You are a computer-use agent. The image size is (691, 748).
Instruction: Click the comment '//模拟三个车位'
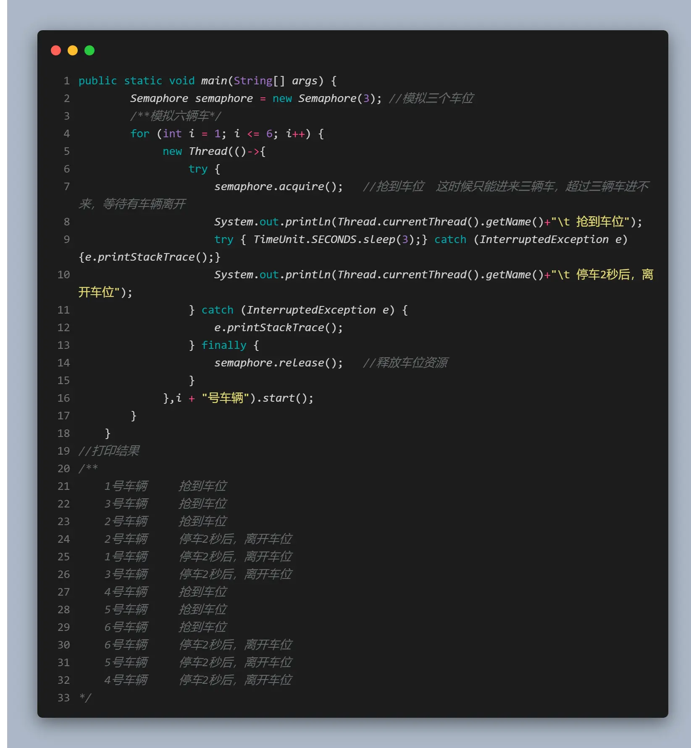tap(431, 98)
